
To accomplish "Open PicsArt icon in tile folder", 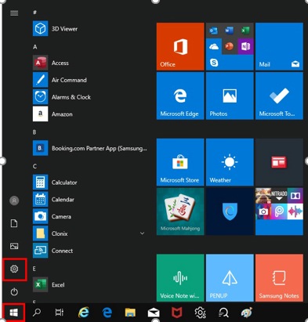I will click(x=279, y=212).
